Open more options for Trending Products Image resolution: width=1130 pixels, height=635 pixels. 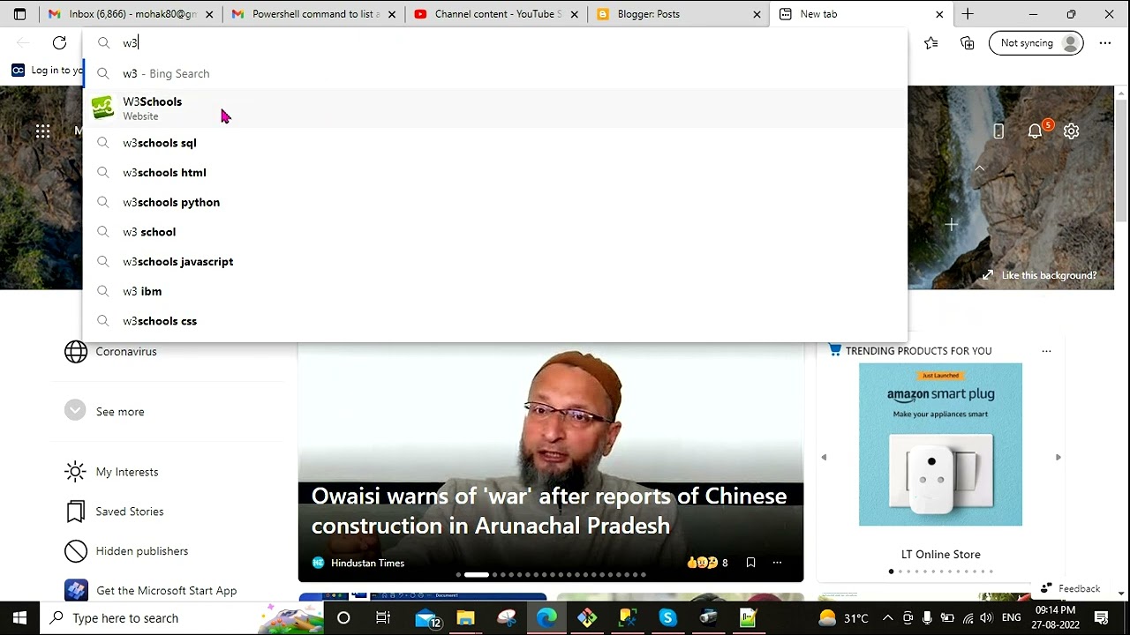tap(1046, 351)
